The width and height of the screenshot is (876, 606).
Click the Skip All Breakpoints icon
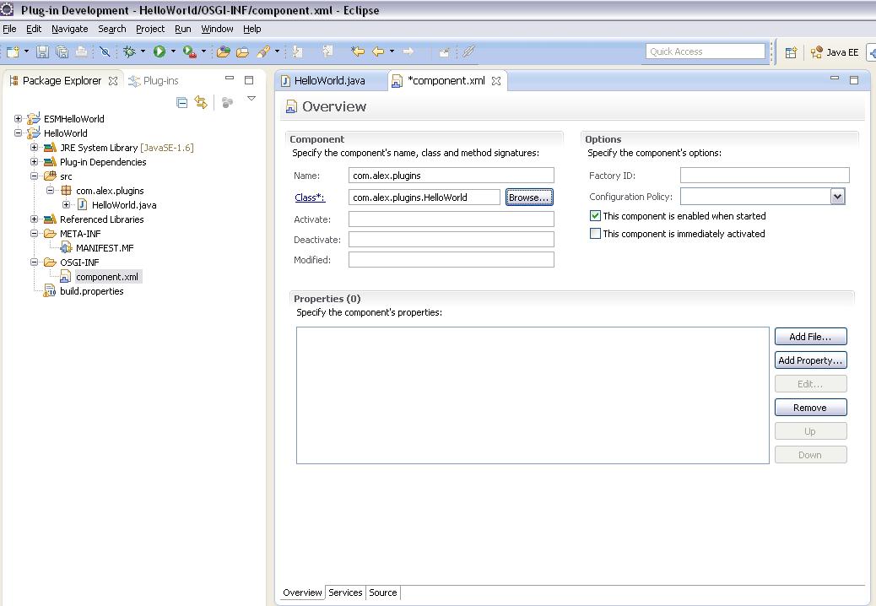point(105,52)
